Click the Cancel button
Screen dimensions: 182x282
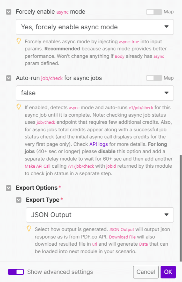click(145, 272)
